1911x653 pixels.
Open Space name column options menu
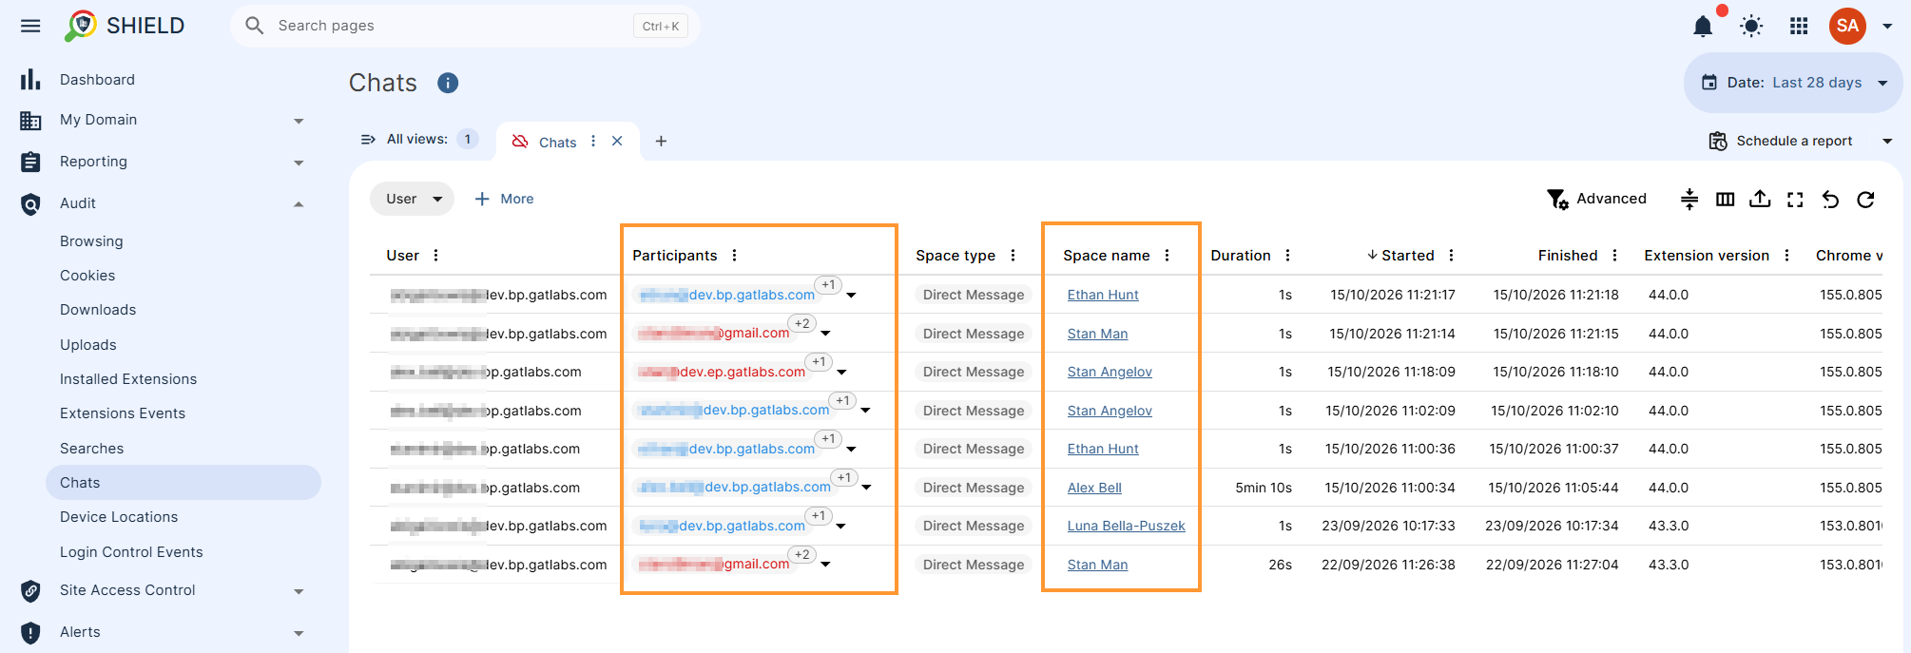(1167, 255)
